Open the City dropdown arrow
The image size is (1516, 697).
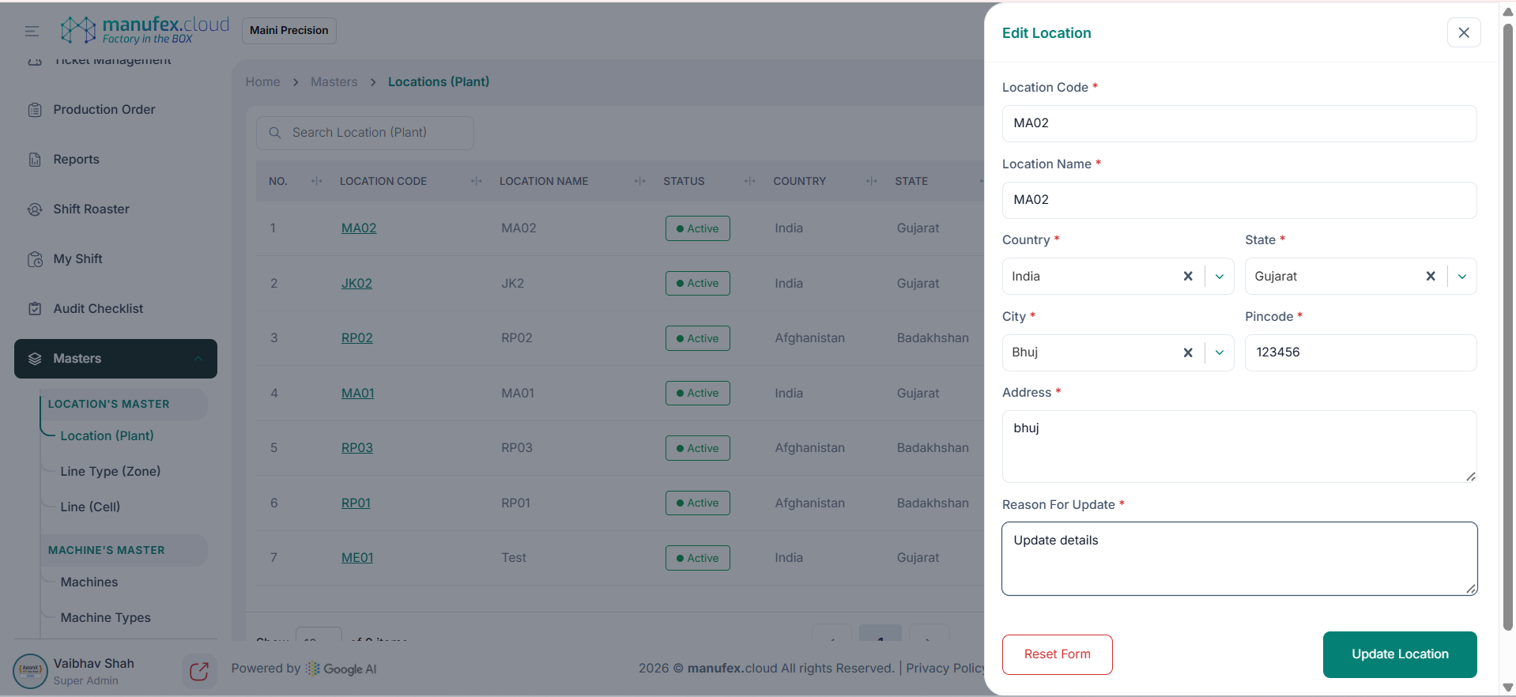click(x=1219, y=352)
